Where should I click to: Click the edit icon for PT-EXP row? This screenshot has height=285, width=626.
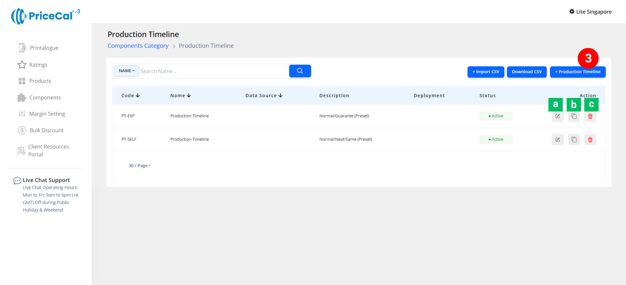[x=558, y=116]
